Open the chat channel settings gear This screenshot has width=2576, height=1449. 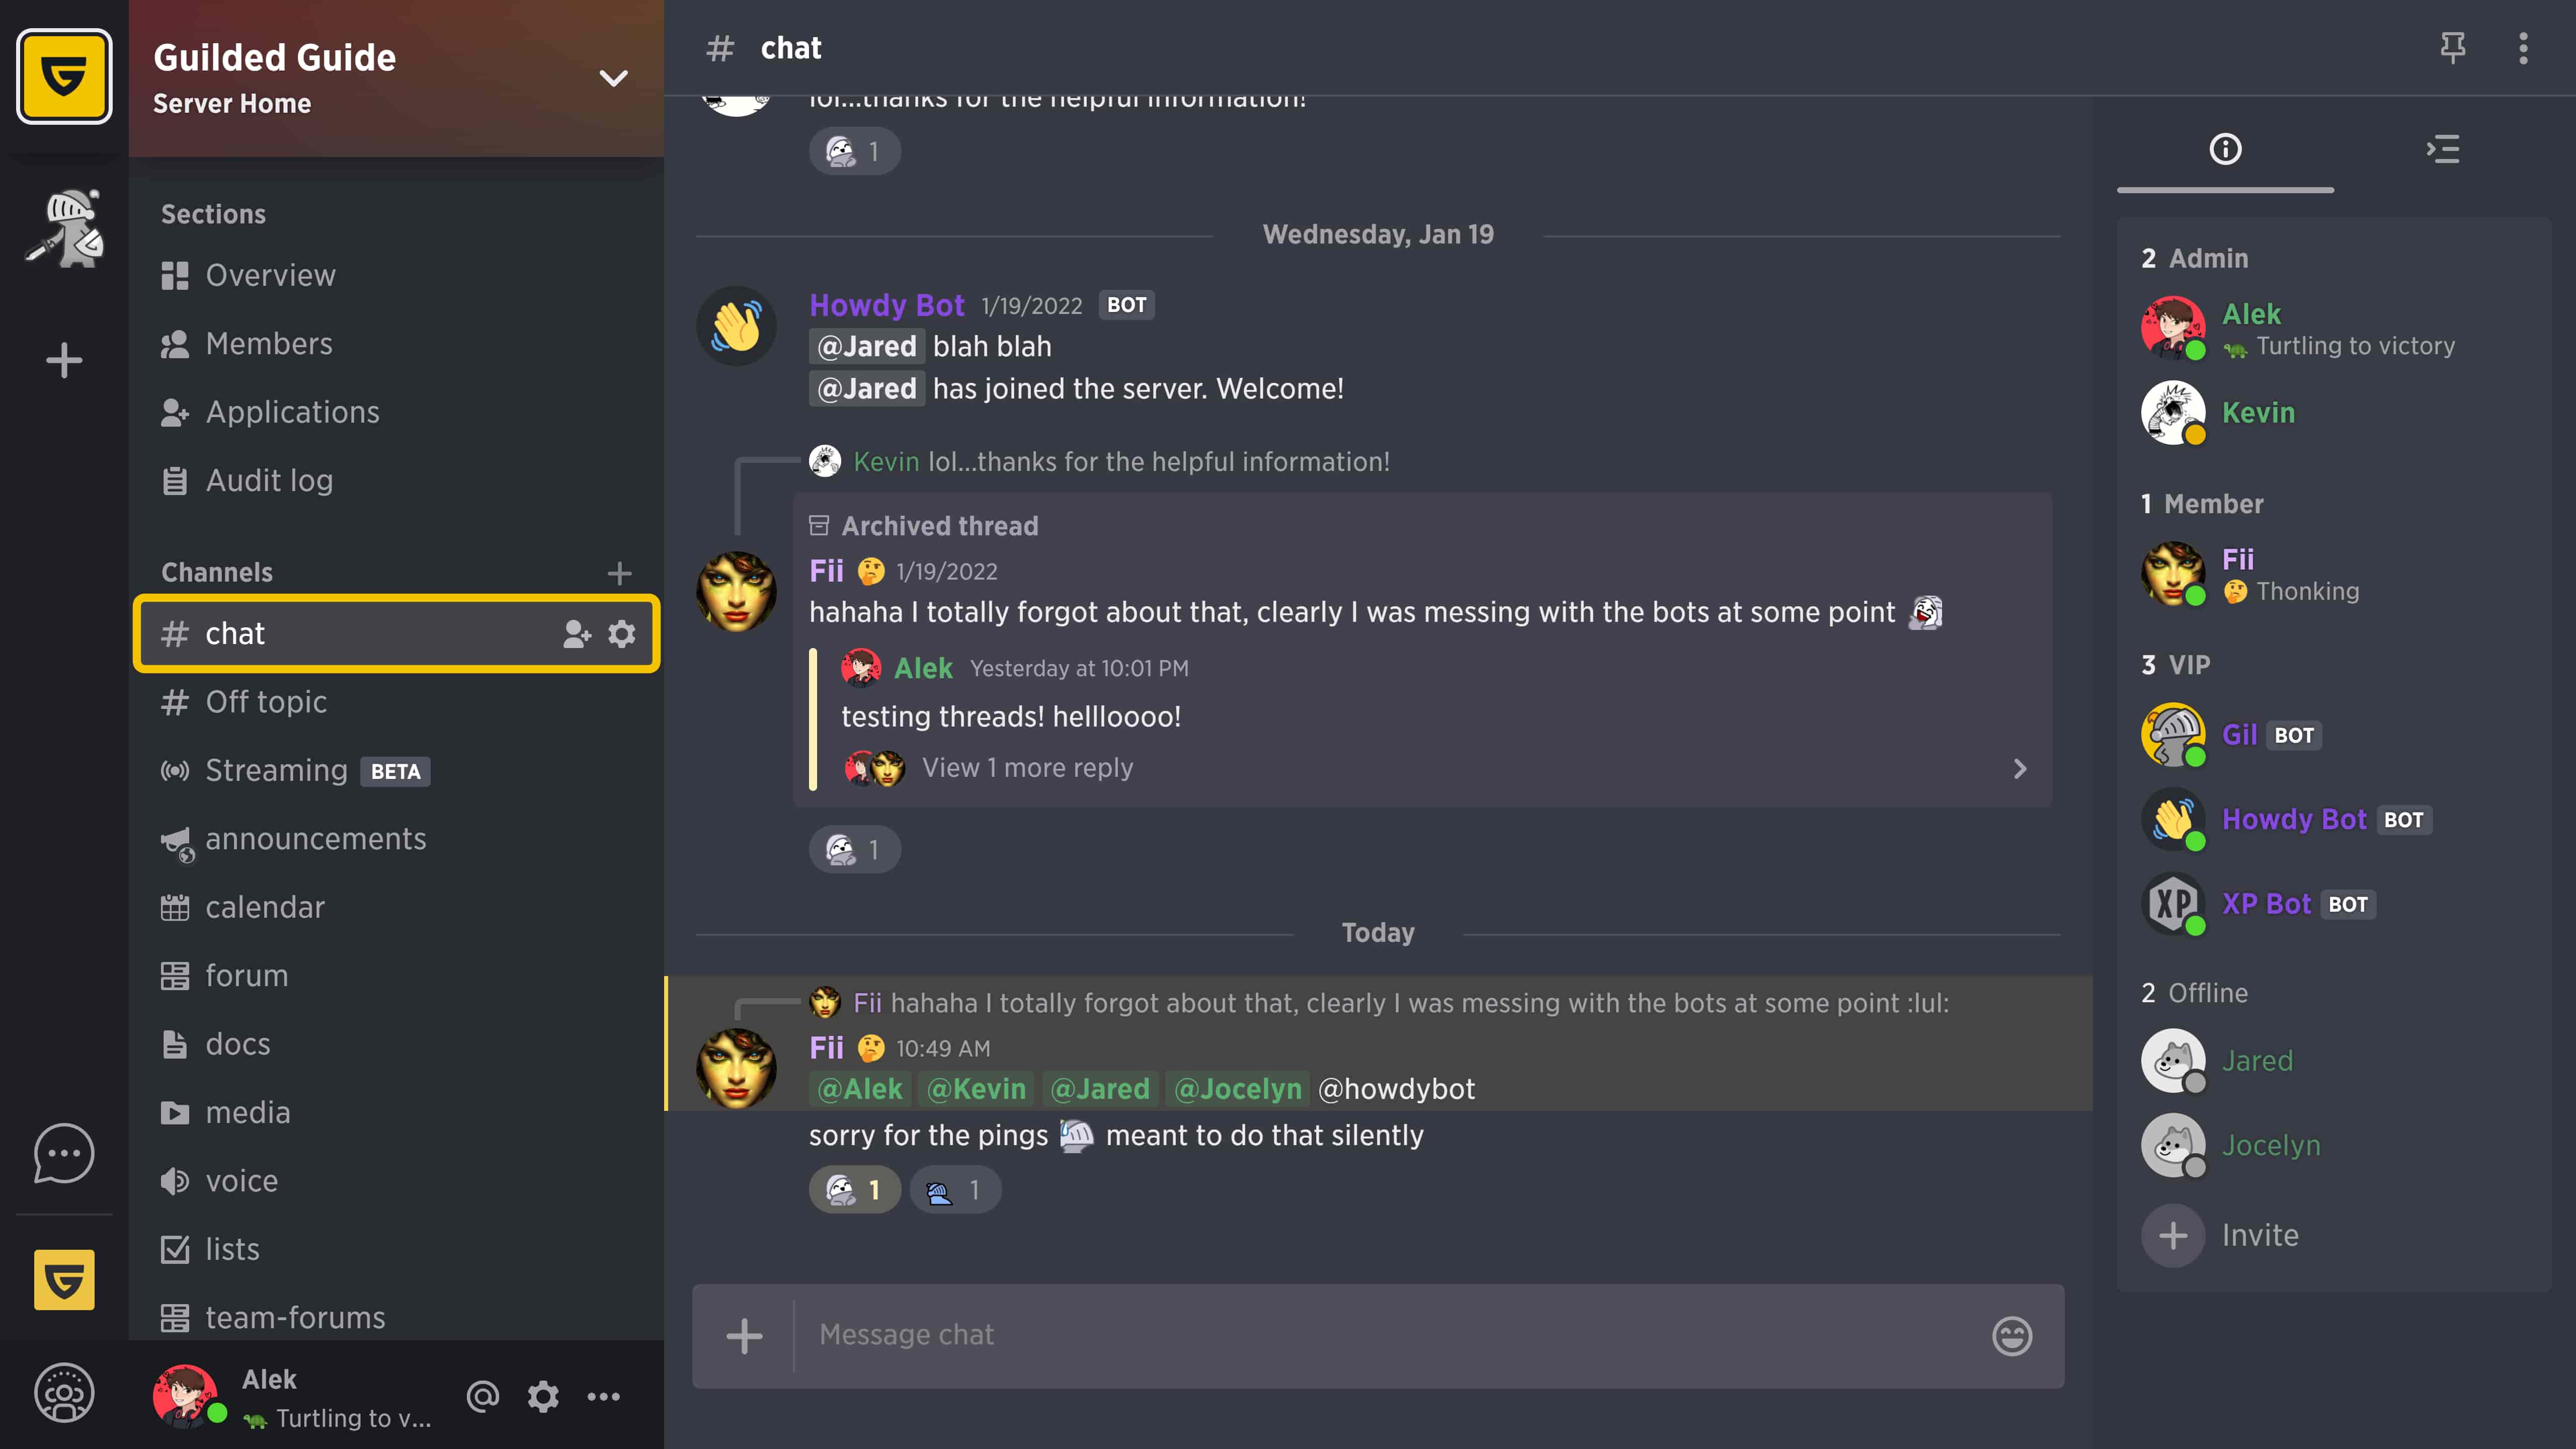tap(622, 633)
